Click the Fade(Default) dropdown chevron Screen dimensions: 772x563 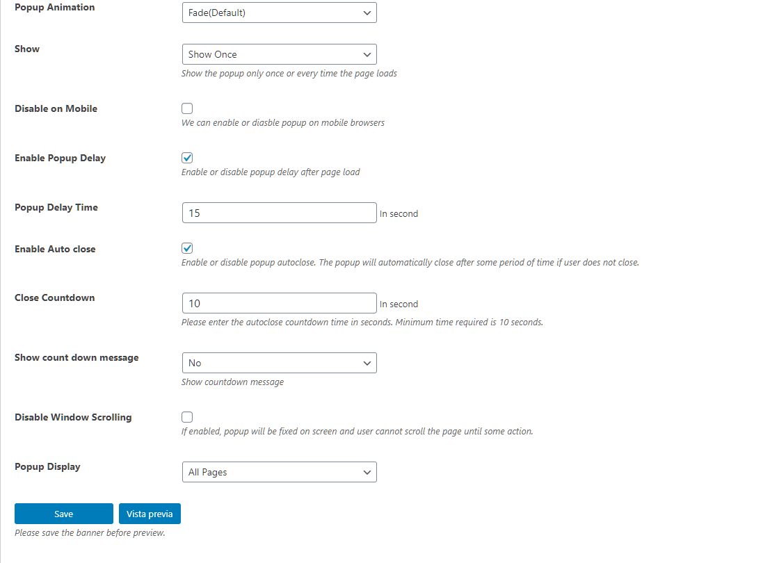point(367,13)
